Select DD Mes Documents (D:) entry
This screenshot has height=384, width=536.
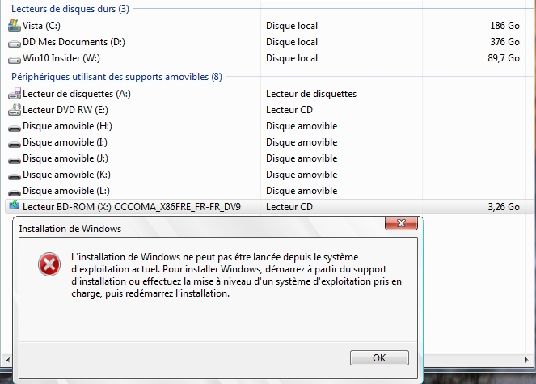pyautogui.click(x=74, y=42)
